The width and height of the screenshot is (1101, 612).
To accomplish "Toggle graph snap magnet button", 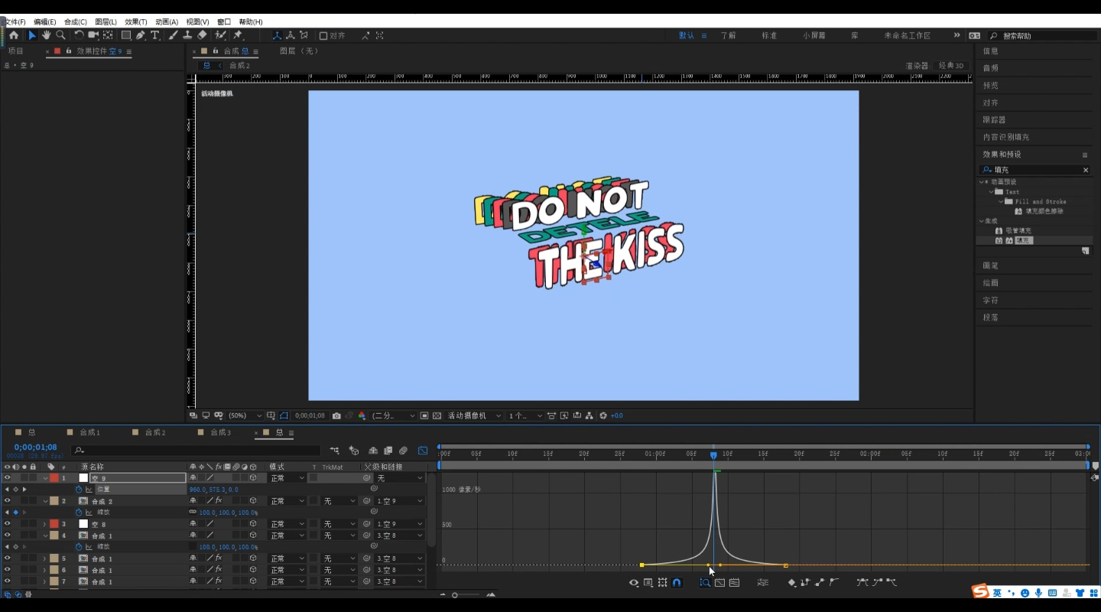I will (x=677, y=582).
